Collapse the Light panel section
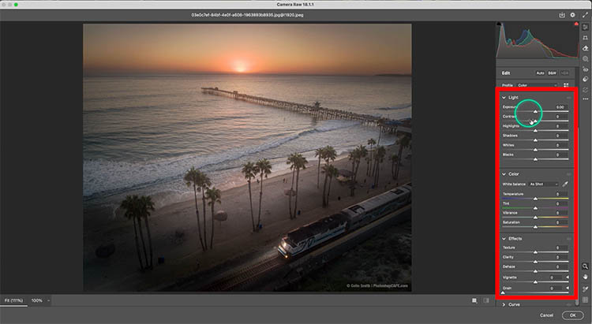 point(504,97)
